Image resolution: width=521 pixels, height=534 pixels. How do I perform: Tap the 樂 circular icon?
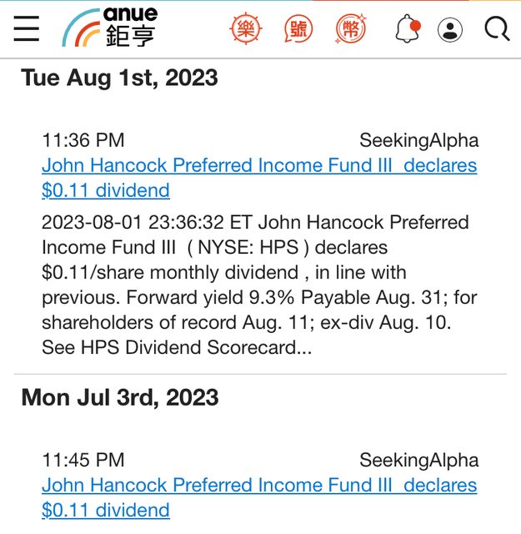(244, 30)
